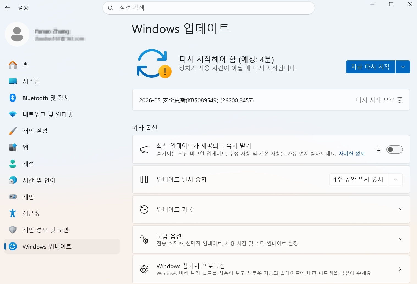Screen dimensions: 417x284
Task: Toggle 최신 업데이트가 제공되는 즉시 받기 switch
Action: [x=394, y=149]
